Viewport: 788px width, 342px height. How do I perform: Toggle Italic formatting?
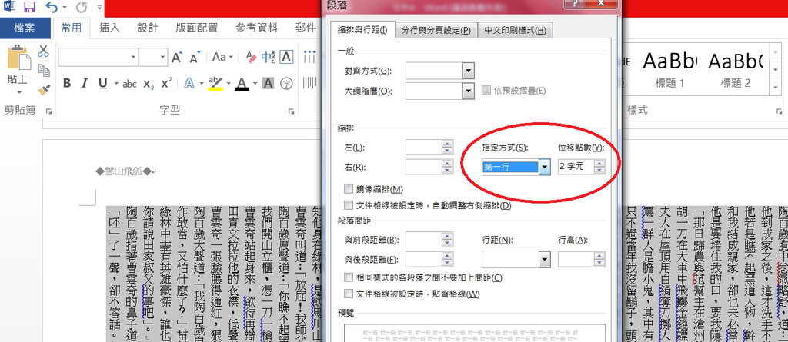pos(85,83)
